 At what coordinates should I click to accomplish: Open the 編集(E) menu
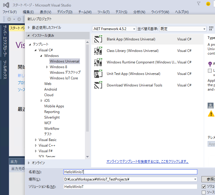[28, 12]
